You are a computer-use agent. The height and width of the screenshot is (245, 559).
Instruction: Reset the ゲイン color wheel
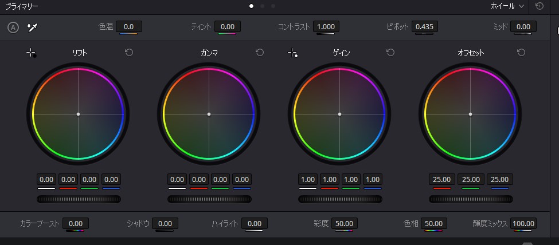coord(390,53)
